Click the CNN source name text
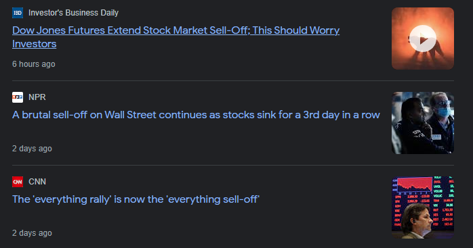This screenshot has width=473, height=248. point(37,182)
